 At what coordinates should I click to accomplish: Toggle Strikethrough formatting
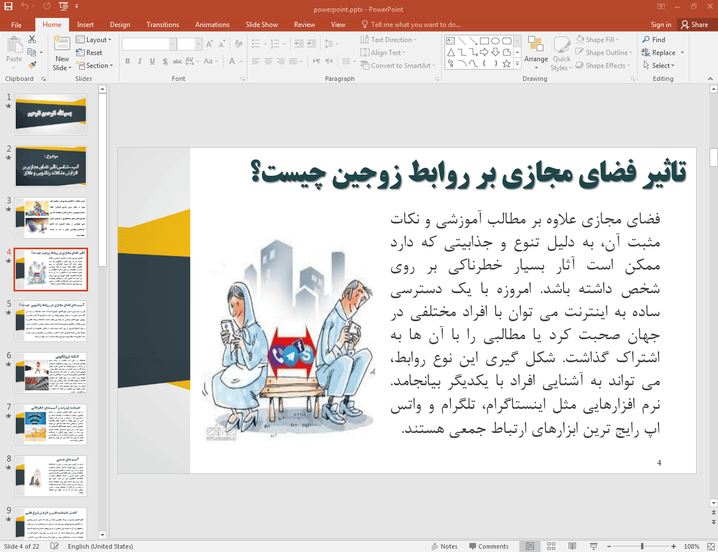pyautogui.click(x=177, y=61)
